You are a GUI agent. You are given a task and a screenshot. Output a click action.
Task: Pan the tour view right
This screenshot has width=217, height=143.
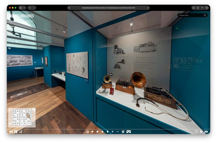[97, 132]
